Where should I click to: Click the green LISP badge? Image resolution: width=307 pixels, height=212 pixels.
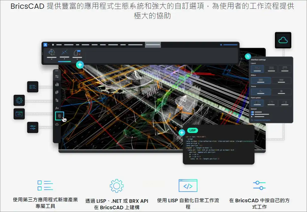coord(193,130)
